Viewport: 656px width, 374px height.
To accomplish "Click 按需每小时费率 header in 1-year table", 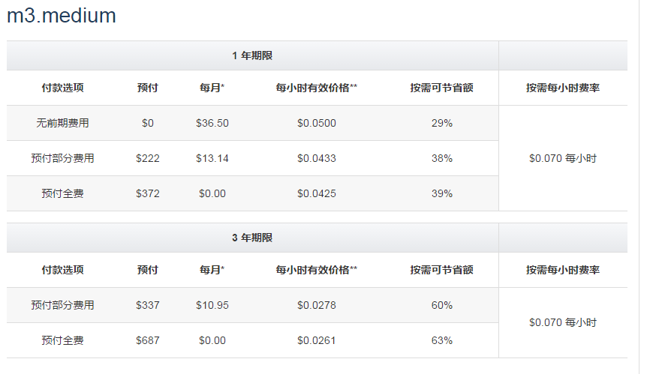I will tap(563, 88).
